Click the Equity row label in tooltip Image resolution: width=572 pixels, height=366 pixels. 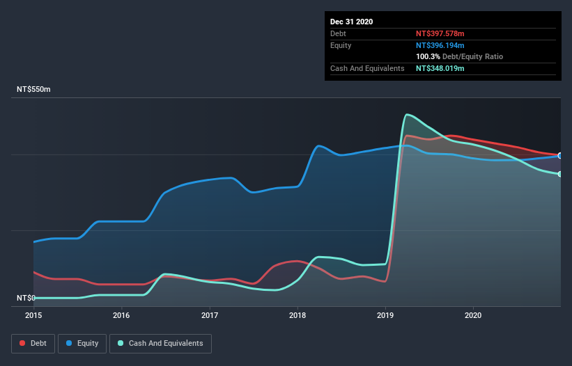point(341,45)
